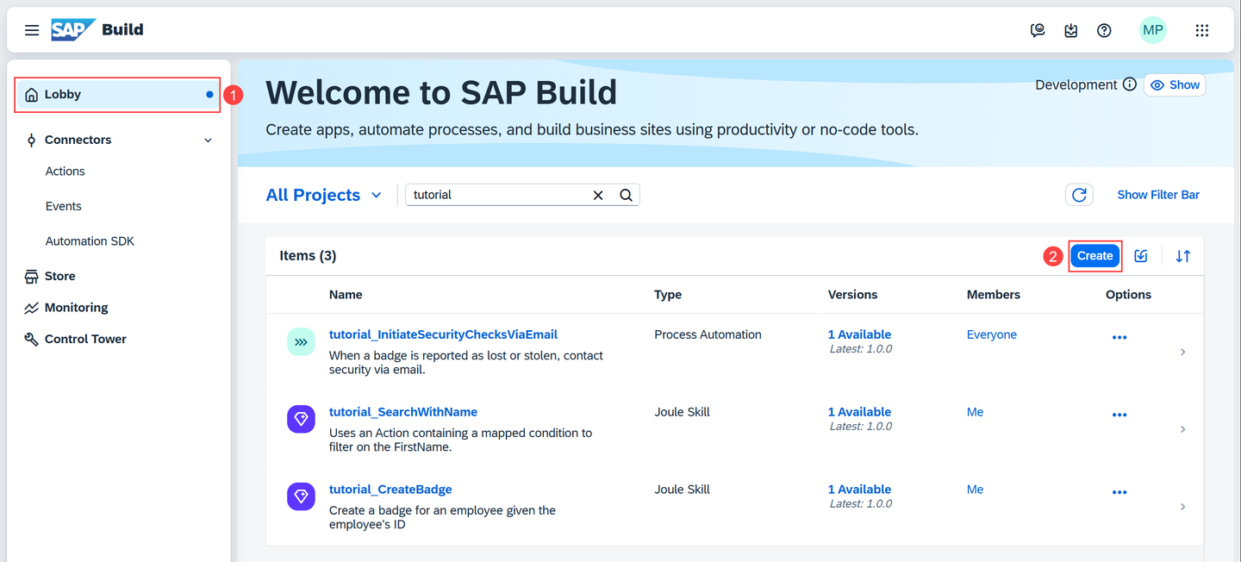1241x562 pixels.
Task: Expand the tutorial_SearchWithName row arrow
Action: point(1182,429)
